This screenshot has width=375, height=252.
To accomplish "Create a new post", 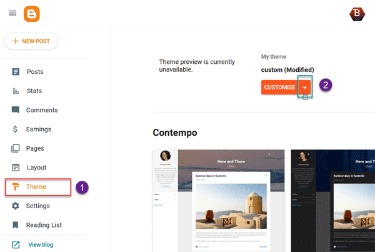I will tap(31, 41).
